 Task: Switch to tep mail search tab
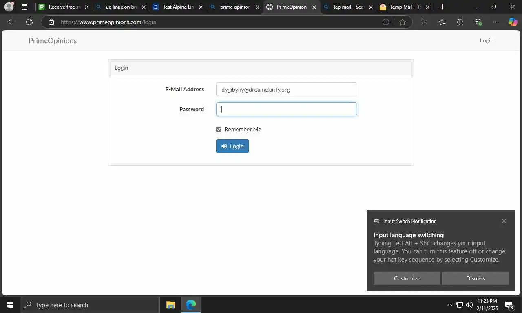click(x=348, y=7)
